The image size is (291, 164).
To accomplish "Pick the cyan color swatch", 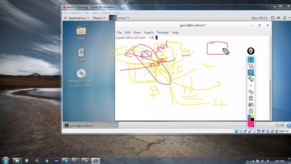I will tap(249, 117).
